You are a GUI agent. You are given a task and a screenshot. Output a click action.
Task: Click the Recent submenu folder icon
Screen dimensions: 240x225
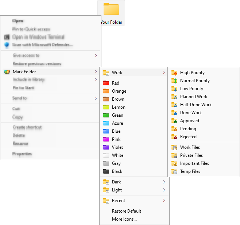[106, 201]
